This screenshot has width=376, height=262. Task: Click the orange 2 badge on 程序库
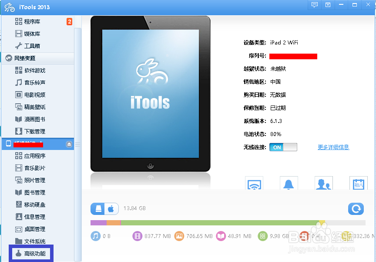69,22
